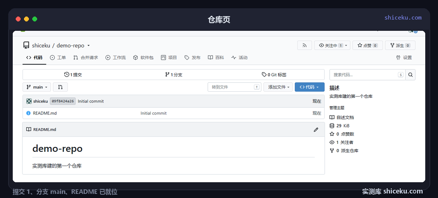Open the 项目 tab
The image size is (438, 198).
coord(169,58)
